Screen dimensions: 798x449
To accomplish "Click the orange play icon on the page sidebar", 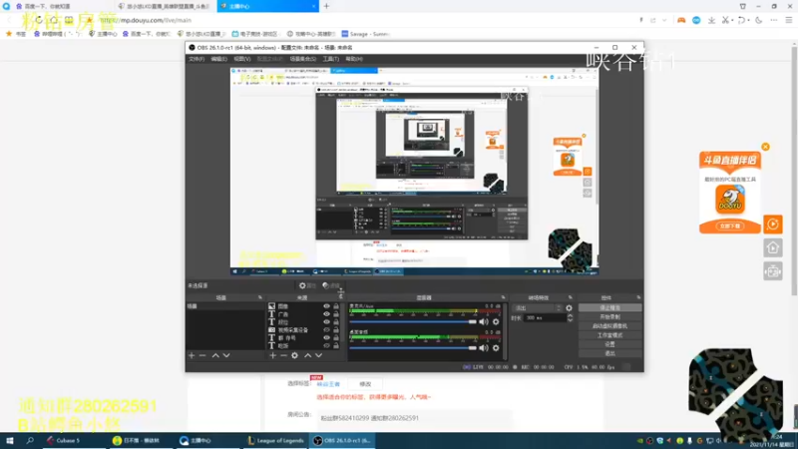I will (x=772, y=224).
